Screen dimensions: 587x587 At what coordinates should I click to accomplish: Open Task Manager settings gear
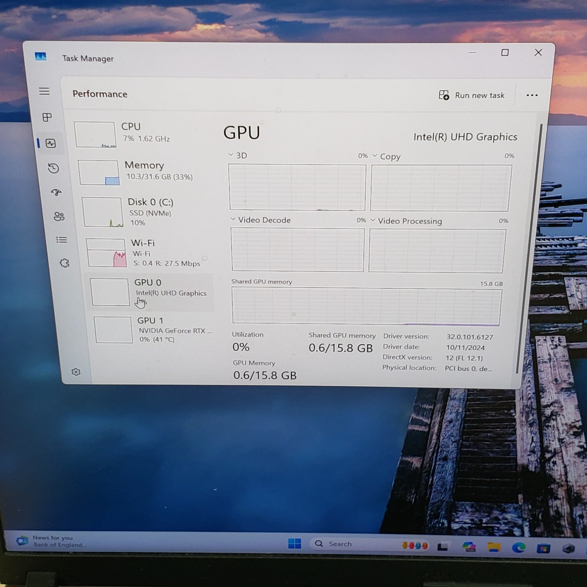[x=76, y=372]
